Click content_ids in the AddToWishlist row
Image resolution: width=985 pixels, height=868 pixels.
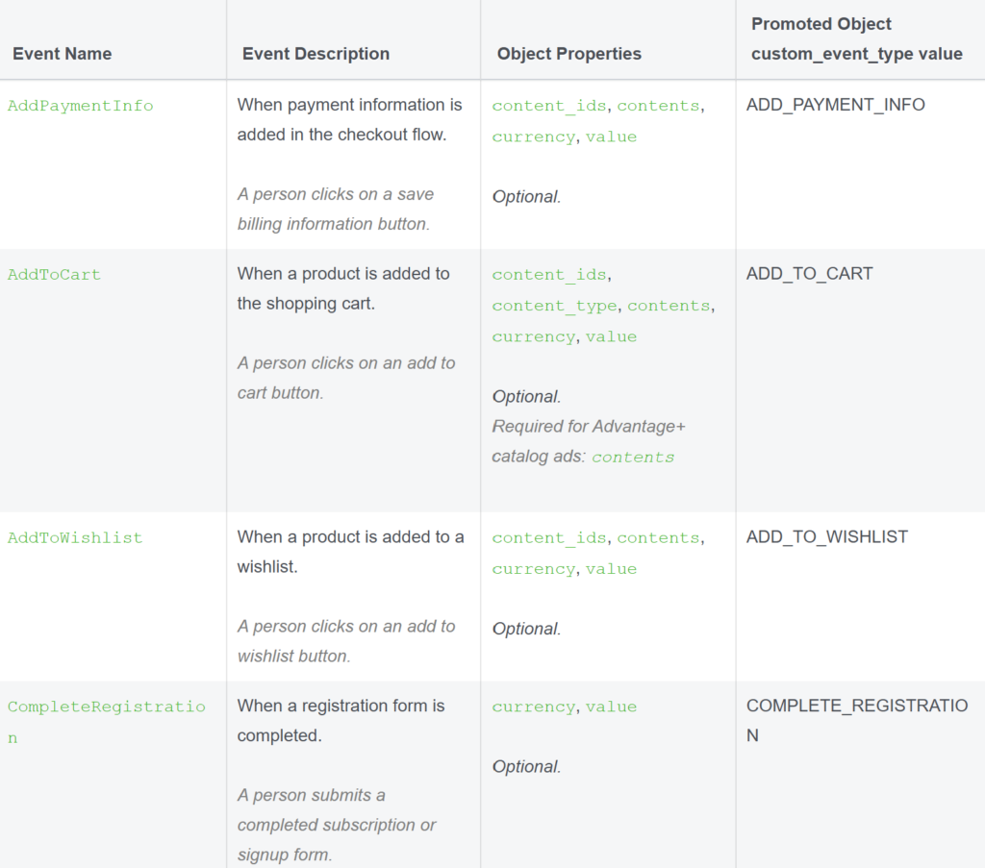[x=549, y=538]
